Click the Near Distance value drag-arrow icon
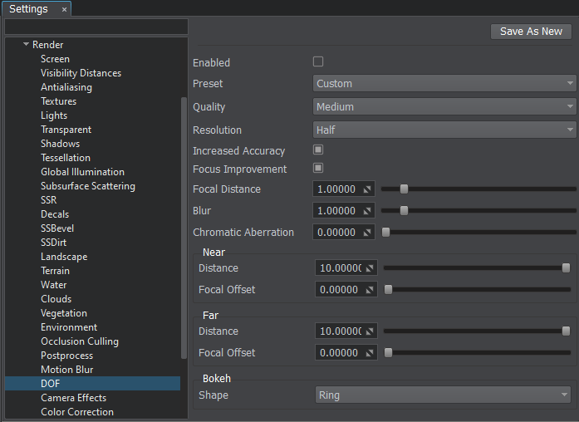The image size is (579, 422). point(370,268)
